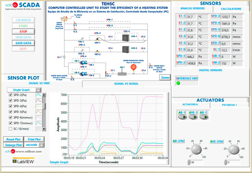Screen dimensions: 252x173
Task: Click the Reset Plot button
Action: 13,139
